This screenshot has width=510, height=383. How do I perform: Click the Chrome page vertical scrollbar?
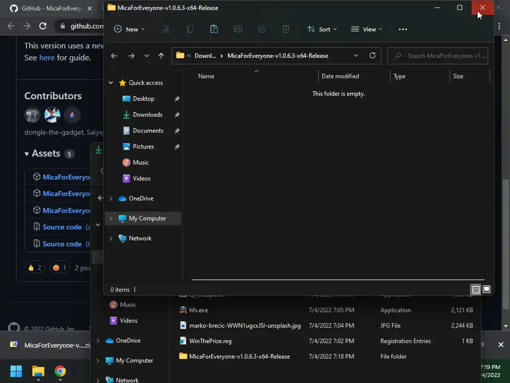pyautogui.click(x=506, y=244)
